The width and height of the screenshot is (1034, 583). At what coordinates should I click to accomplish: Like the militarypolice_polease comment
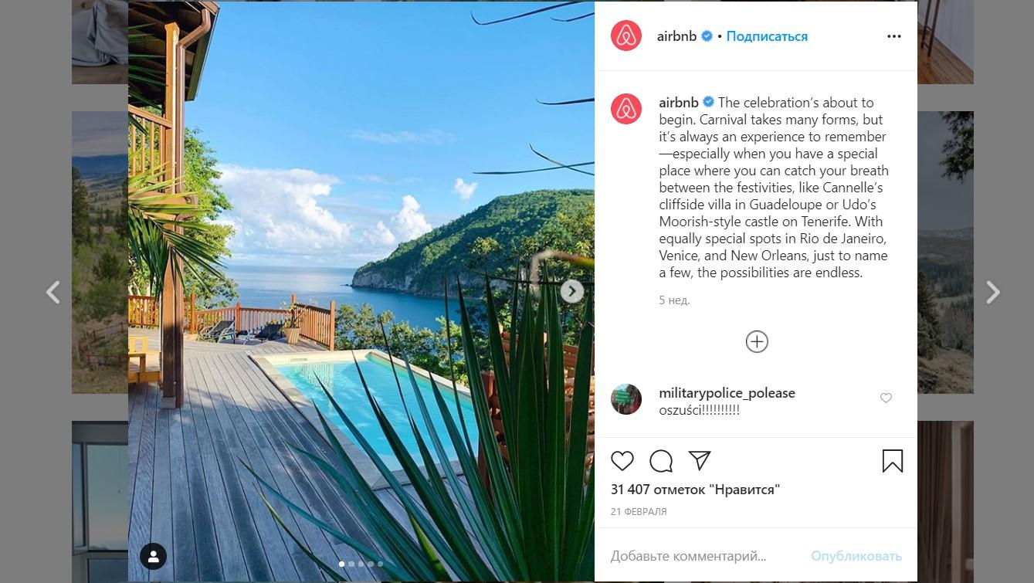887,398
